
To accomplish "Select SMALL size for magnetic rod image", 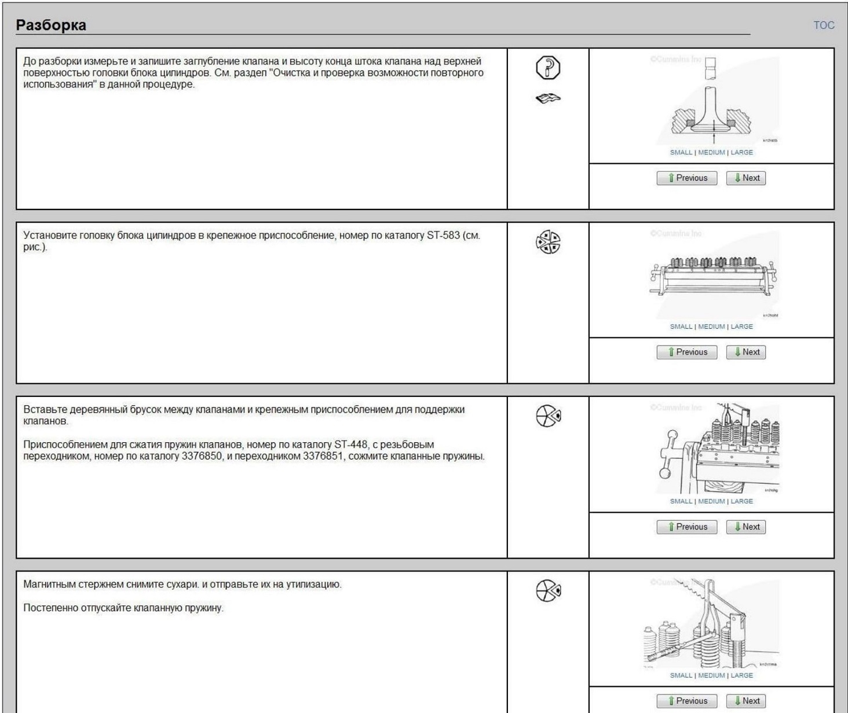I will (x=681, y=675).
